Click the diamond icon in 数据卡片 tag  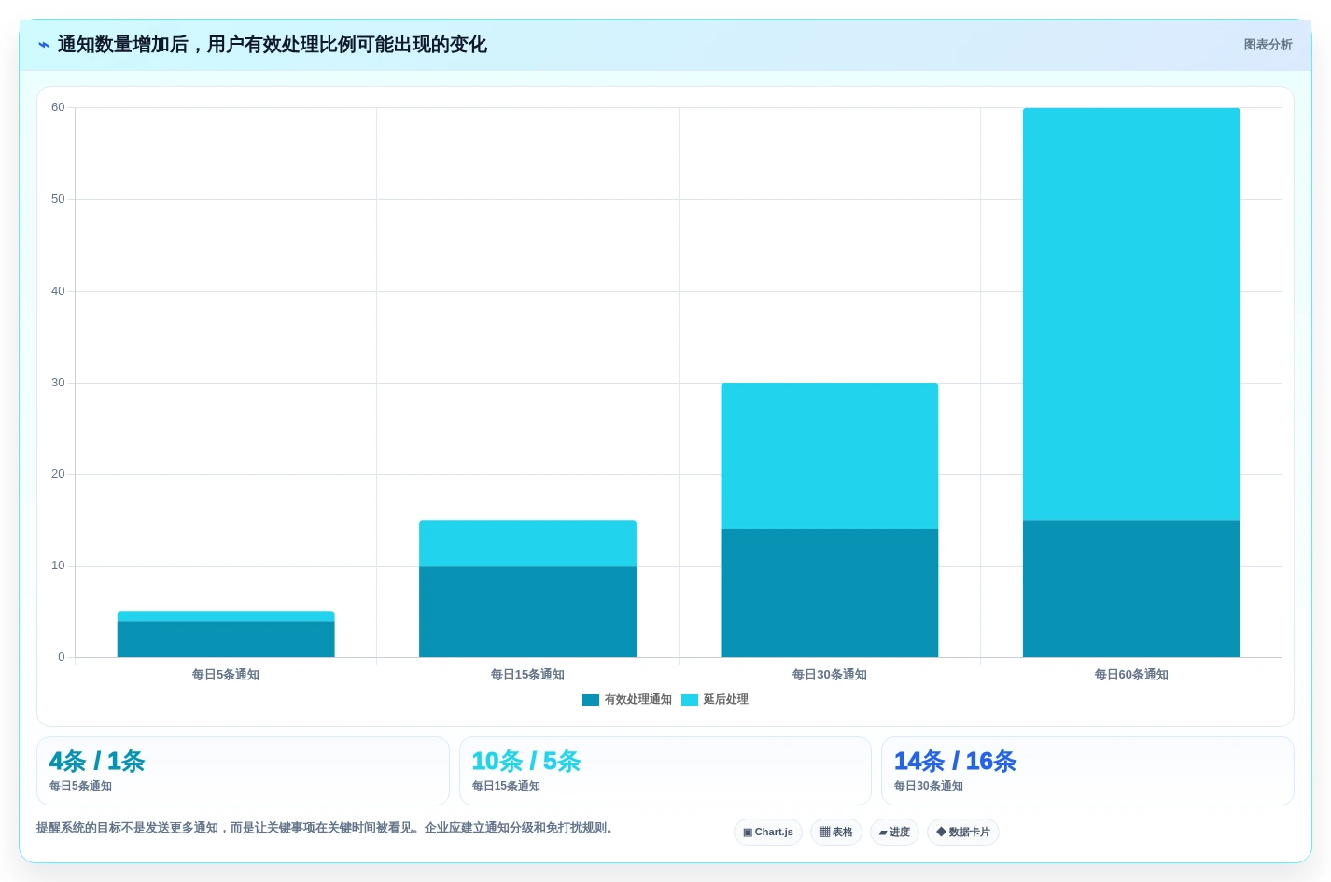tap(941, 832)
